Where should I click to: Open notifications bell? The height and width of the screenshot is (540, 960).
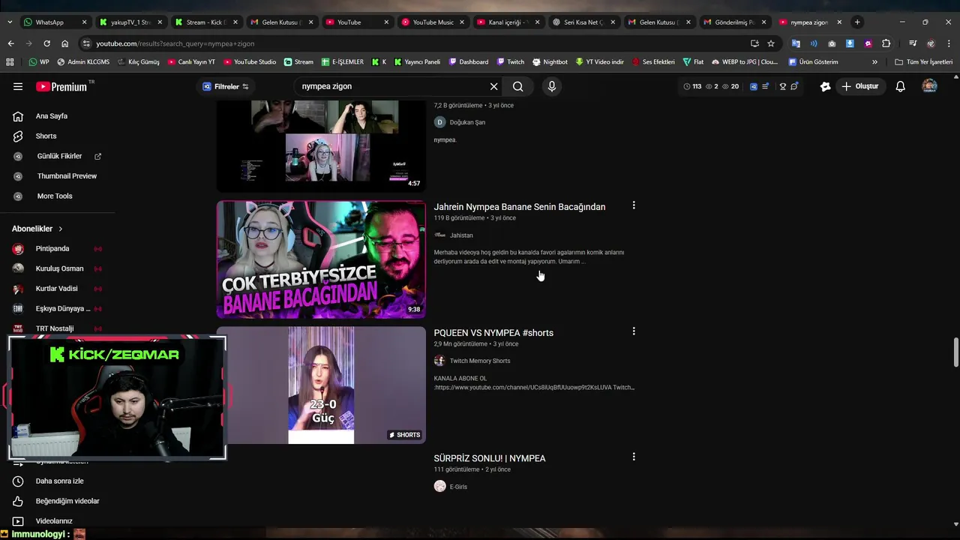point(900,86)
